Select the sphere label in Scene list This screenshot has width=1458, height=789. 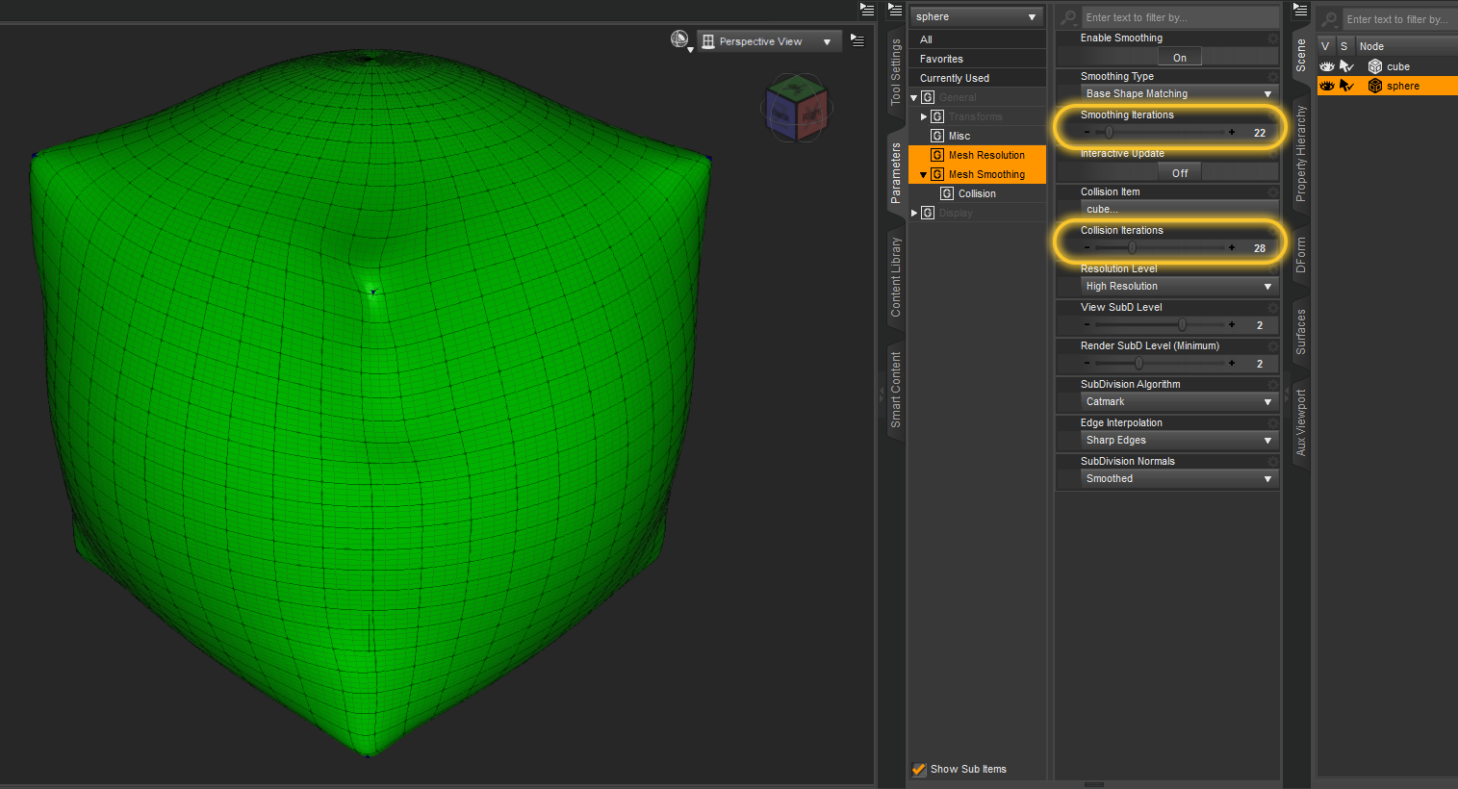click(x=1403, y=86)
